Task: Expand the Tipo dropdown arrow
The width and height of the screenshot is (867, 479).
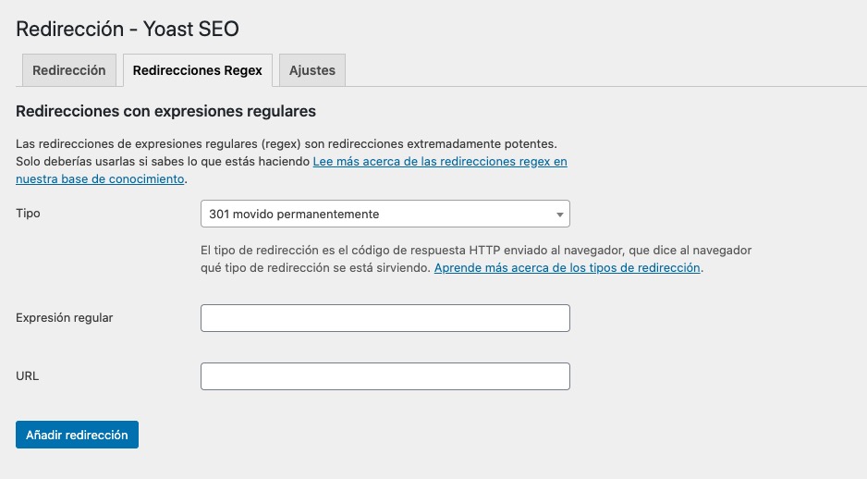Action: click(x=559, y=215)
